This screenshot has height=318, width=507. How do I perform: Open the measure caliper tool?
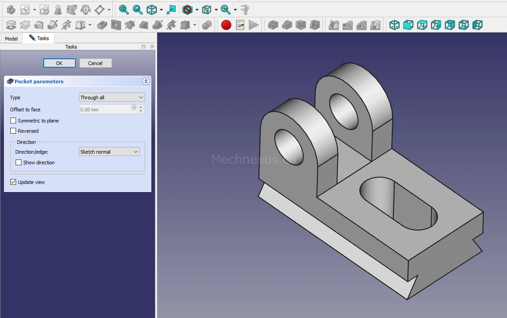tap(245, 9)
